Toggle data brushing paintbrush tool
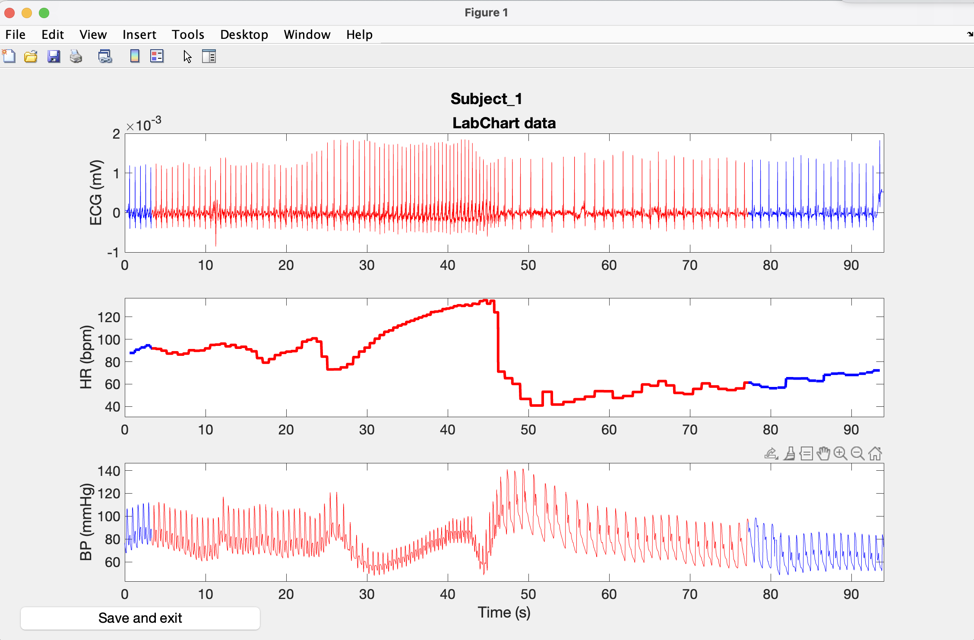This screenshot has width=974, height=640. click(790, 453)
